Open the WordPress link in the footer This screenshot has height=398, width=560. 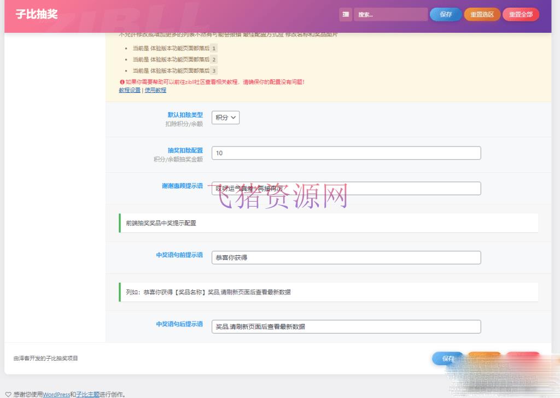point(57,393)
